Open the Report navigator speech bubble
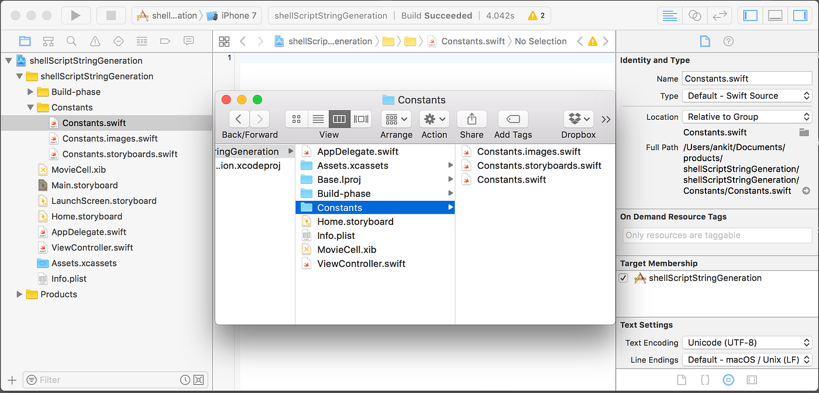 click(x=188, y=41)
